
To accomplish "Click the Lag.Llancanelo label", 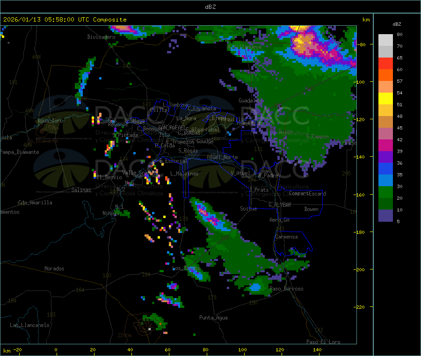I will coord(29,325).
